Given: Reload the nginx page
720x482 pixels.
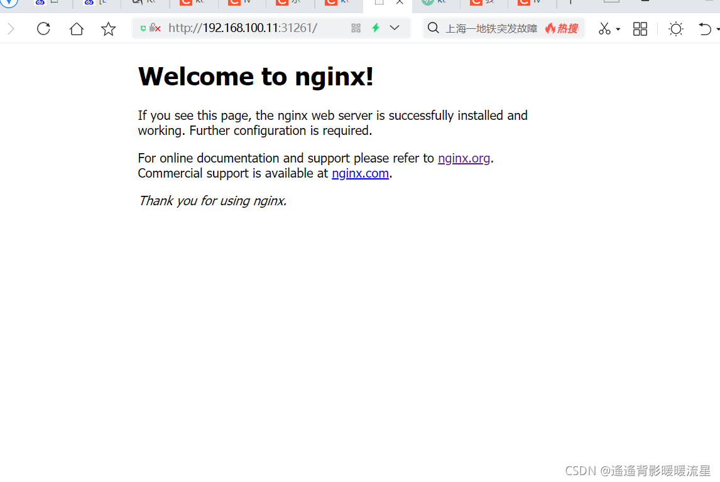Looking at the screenshot, I should click(x=43, y=29).
